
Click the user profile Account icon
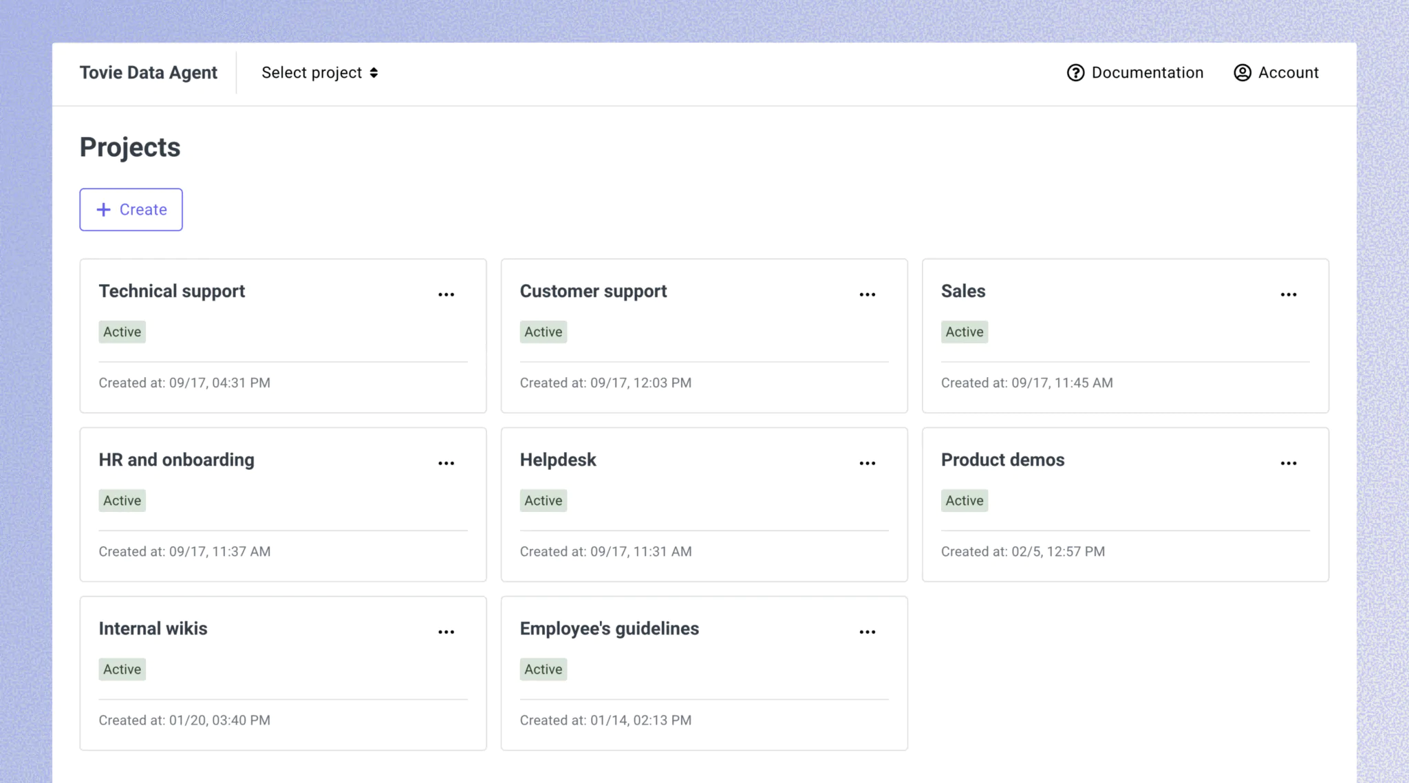[x=1242, y=73]
